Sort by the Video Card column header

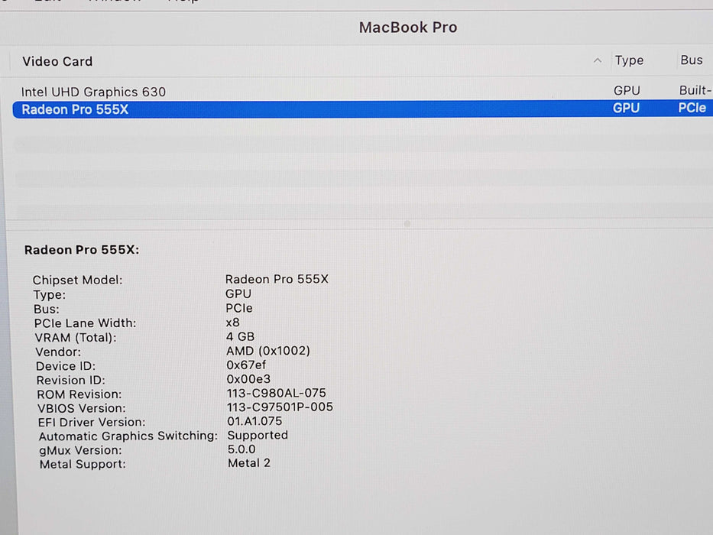click(x=57, y=61)
